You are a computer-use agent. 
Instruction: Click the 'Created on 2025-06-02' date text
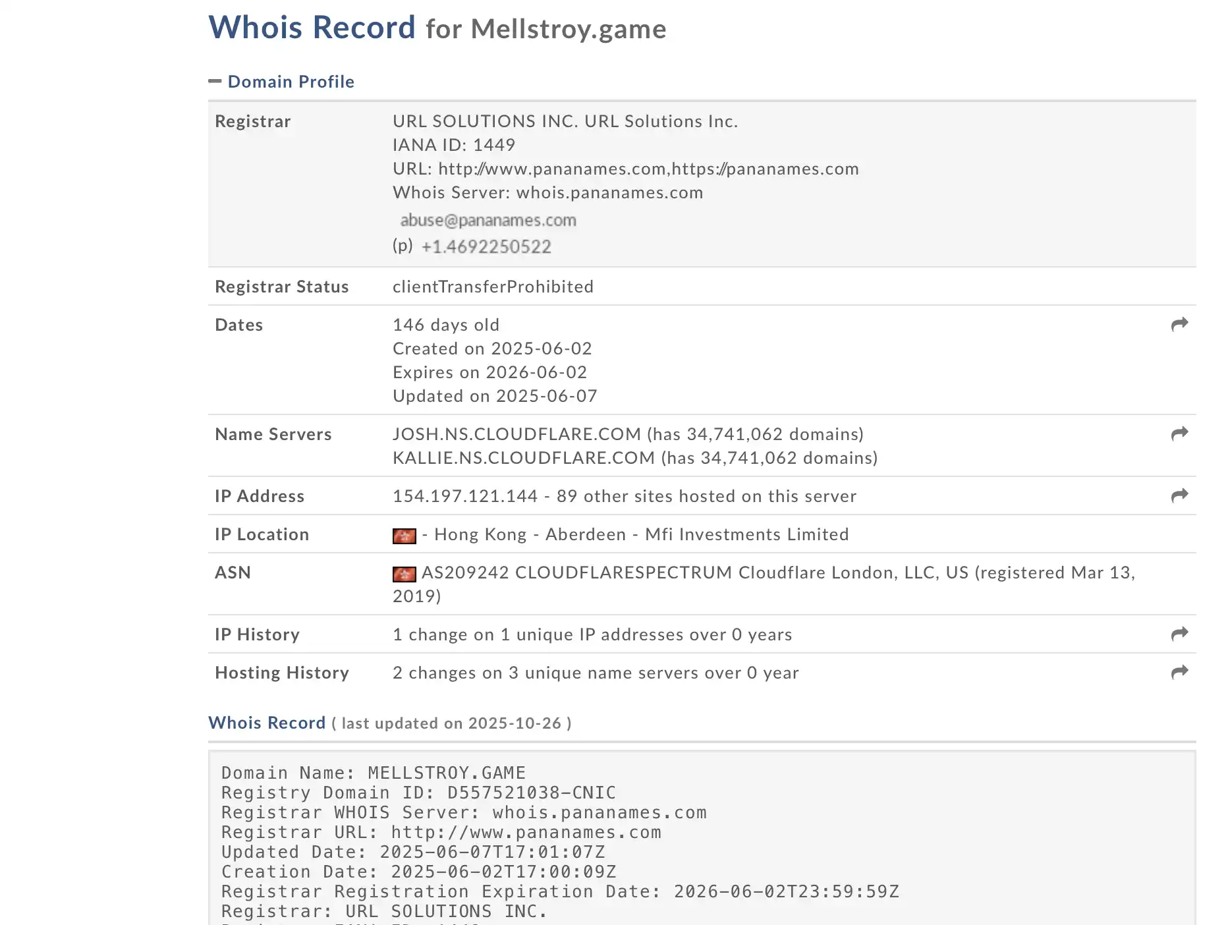click(492, 349)
